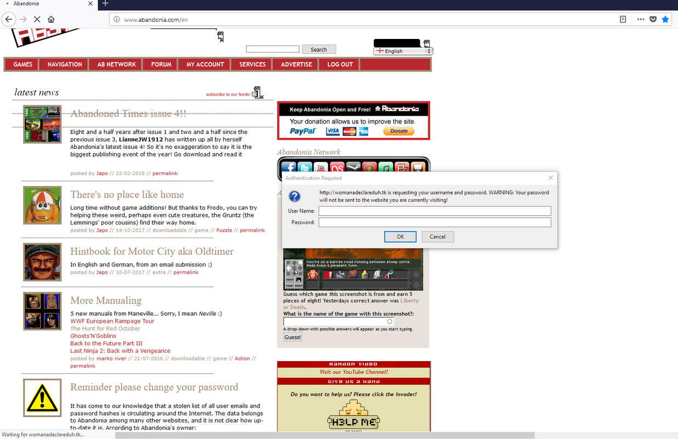Viewport: 678px width, 439px height.
Task: Click the game name guess input box
Action: [x=338, y=322]
